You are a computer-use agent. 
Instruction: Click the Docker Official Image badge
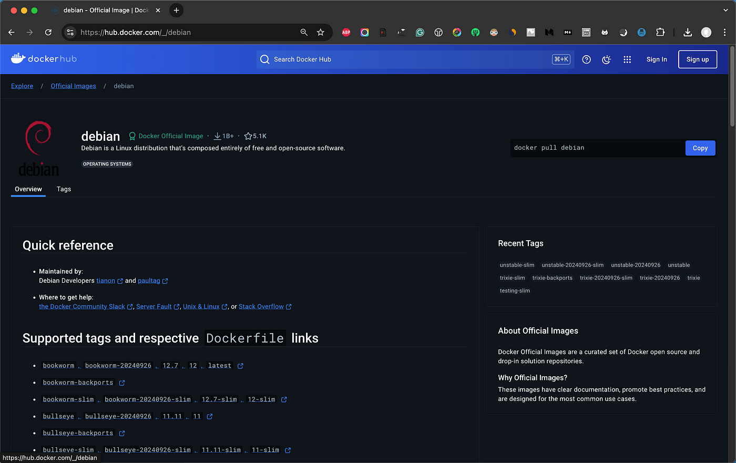pos(166,136)
